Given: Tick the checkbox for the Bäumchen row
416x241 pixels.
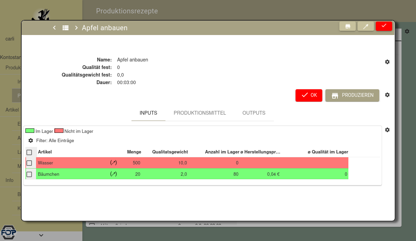Looking at the screenshot, I should coord(29,174).
